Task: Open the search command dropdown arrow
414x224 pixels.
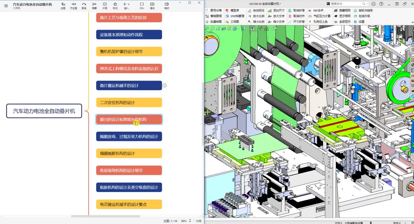Action: [x=367, y=4]
